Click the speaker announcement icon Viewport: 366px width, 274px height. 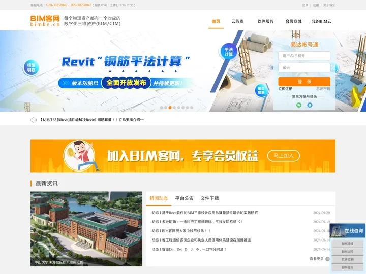point(34,120)
